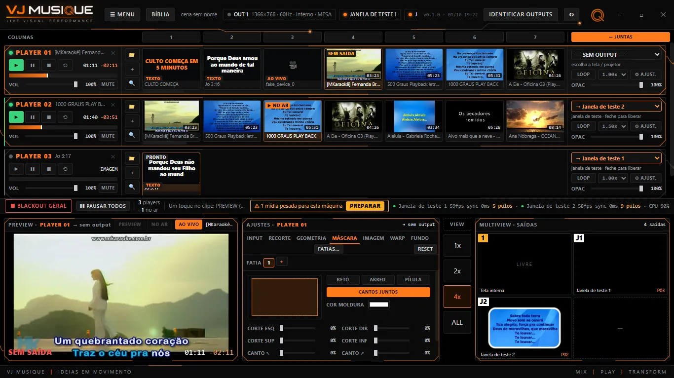Restart Player 02 with the loop-arrow icon

(65, 117)
